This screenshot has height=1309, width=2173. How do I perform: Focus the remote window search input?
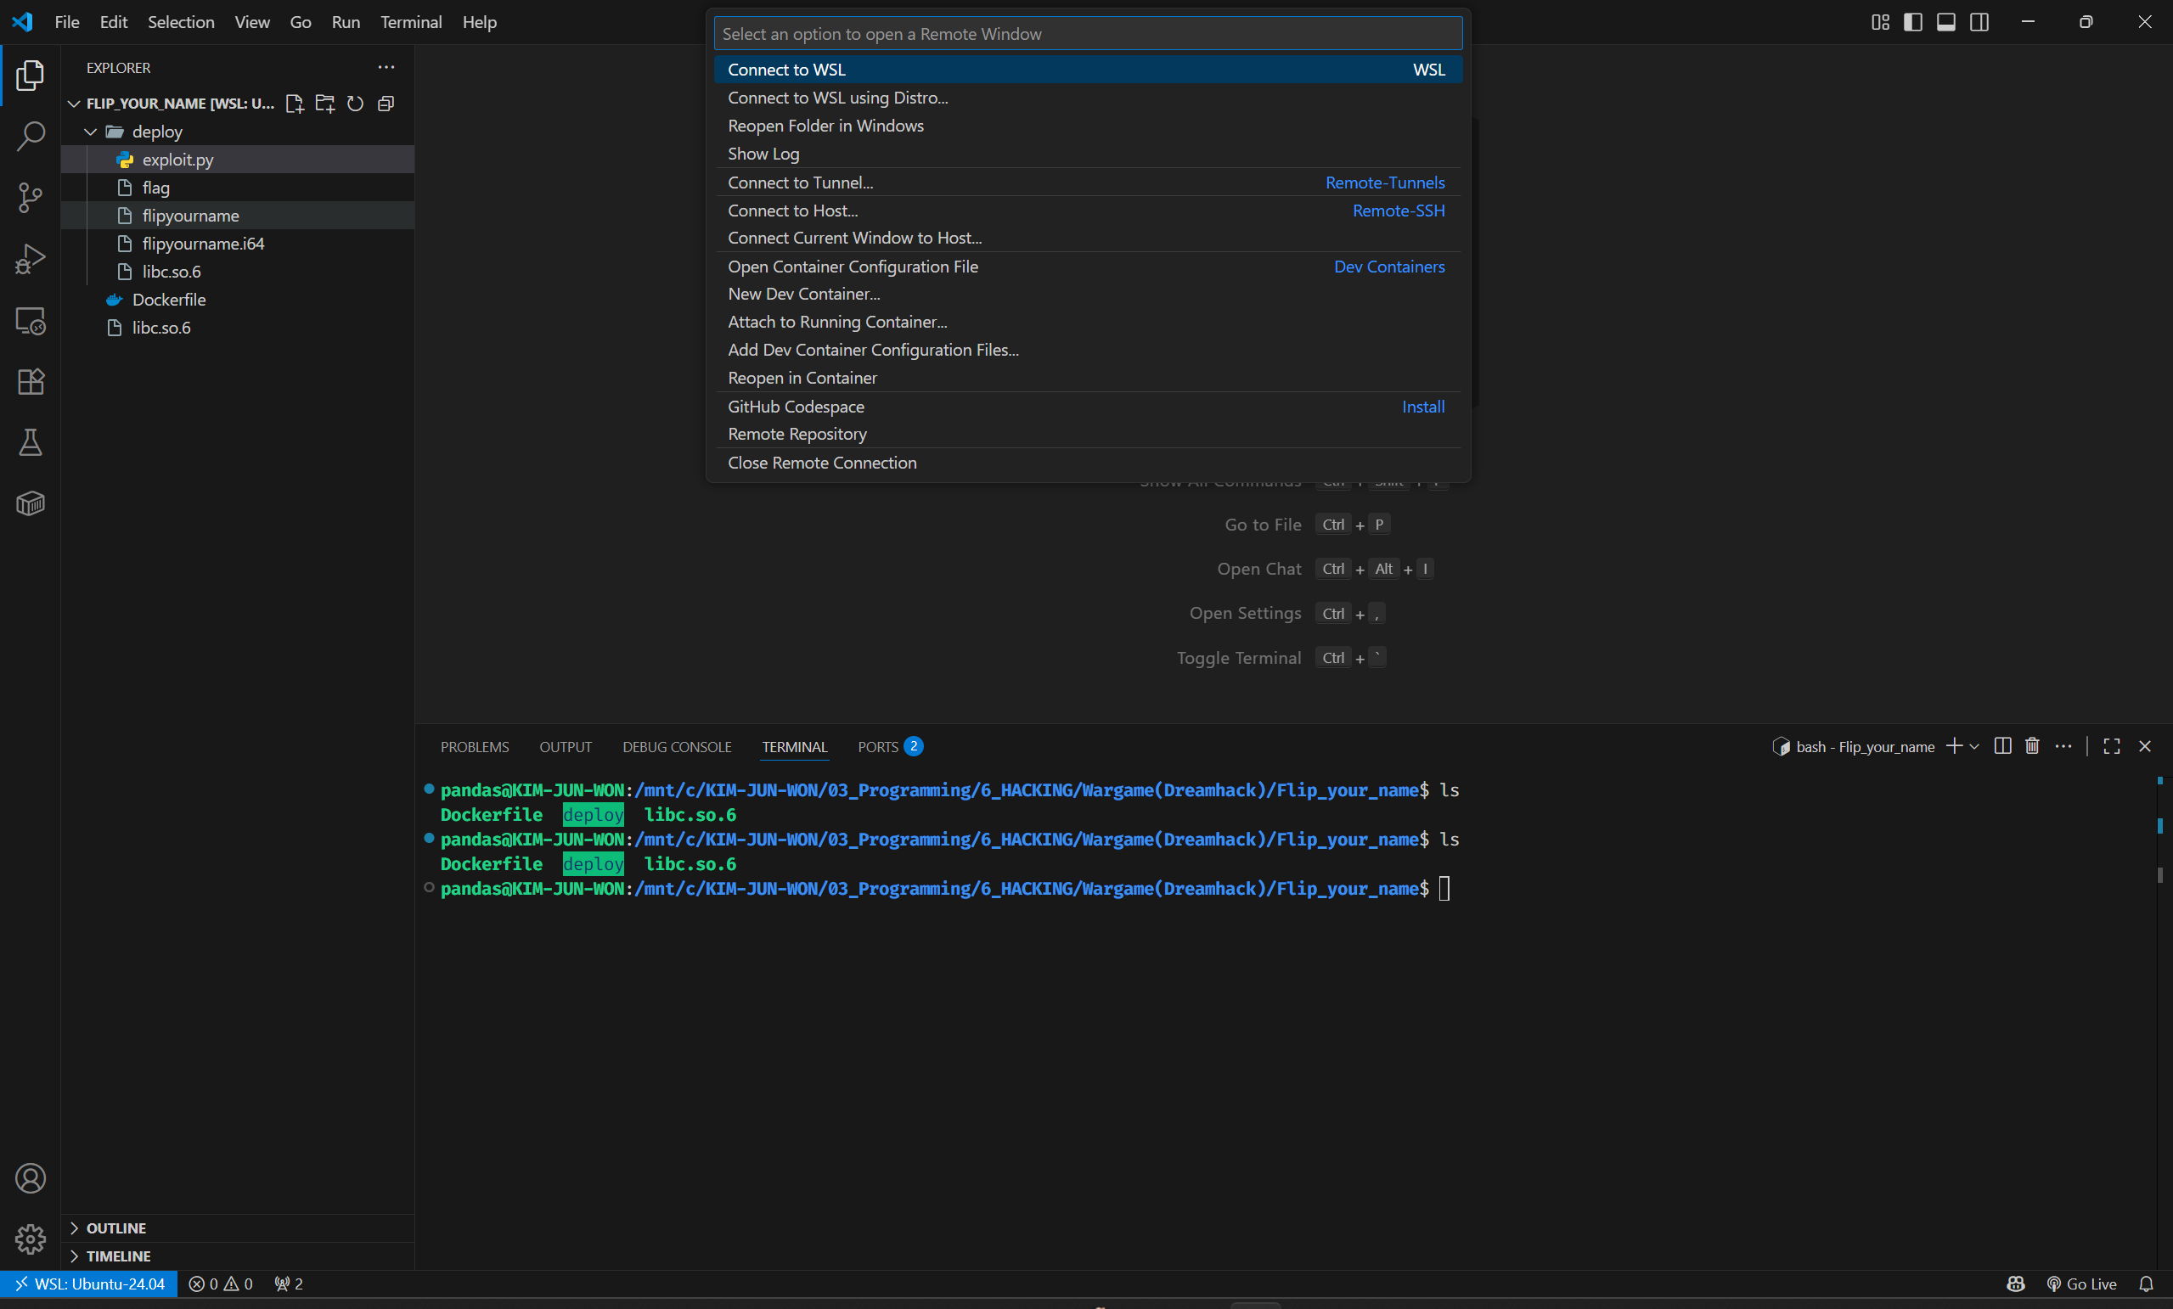coord(1087,33)
